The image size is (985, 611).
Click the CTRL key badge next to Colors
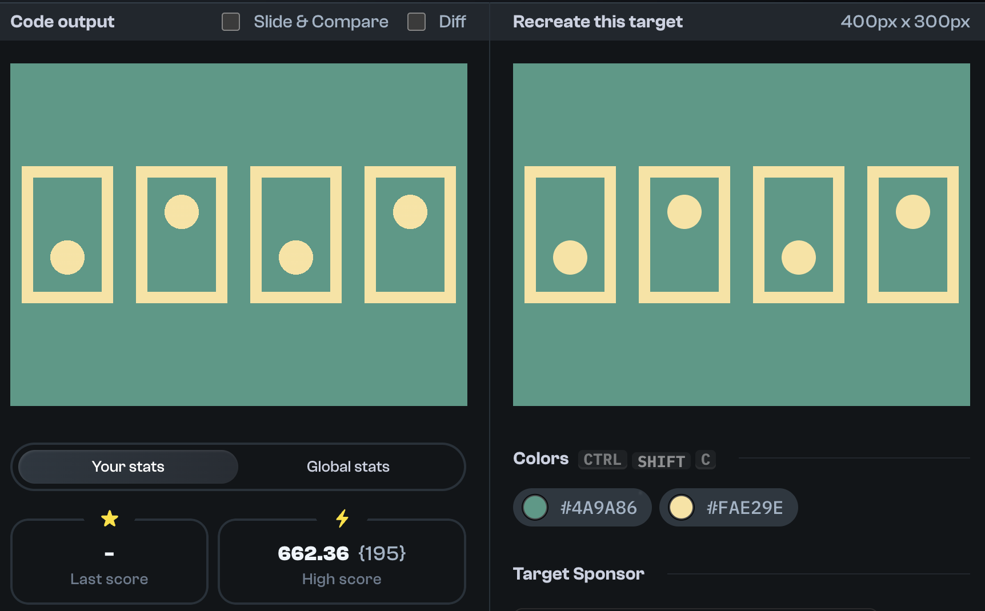[602, 460]
